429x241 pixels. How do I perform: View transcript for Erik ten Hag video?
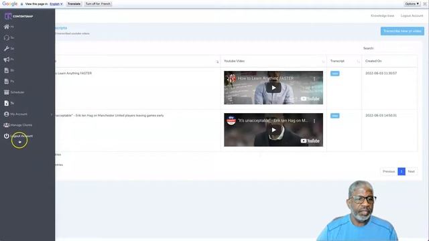tap(335, 116)
